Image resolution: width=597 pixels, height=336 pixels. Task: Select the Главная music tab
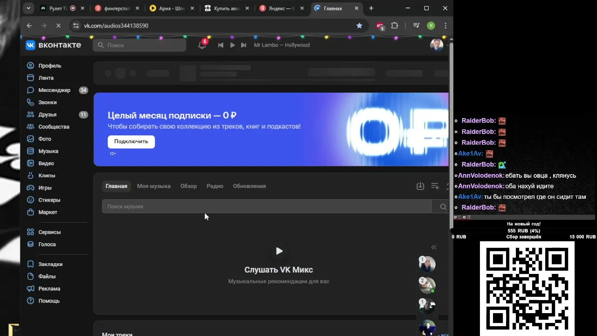tap(116, 186)
